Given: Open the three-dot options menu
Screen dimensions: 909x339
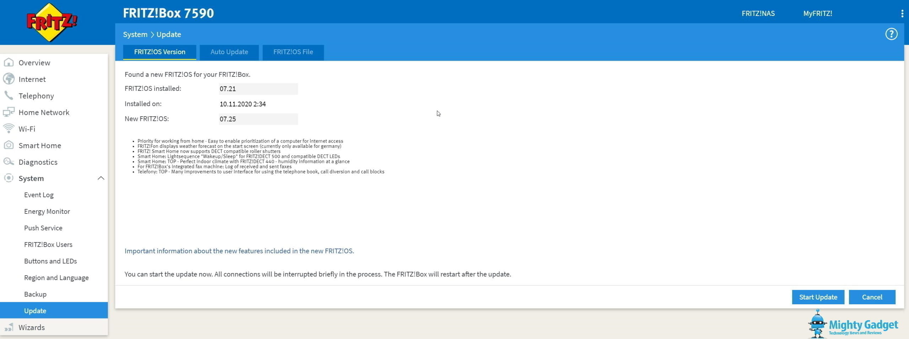Looking at the screenshot, I should 902,13.
